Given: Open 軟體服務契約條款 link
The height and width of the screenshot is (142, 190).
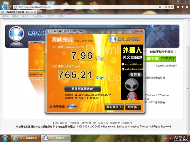Looking at the screenshot, I should pos(162,52).
